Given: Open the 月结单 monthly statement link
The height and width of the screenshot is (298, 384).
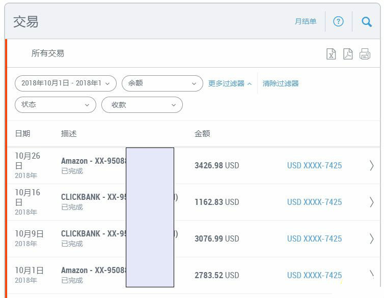Looking at the screenshot, I should click(x=305, y=21).
